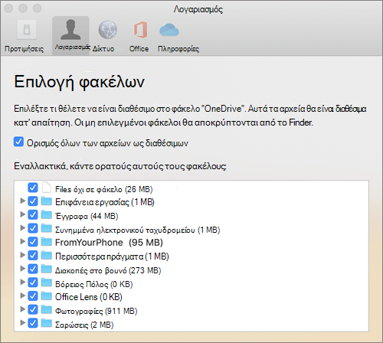Uncheck Files όχι σε φάκελο checkbox
Image resolution: width=383 pixels, height=343 pixels.
(x=33, y=188)
